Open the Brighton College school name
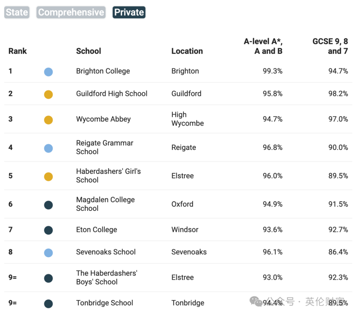Viewport: 356px width, 316px height. [103, 71]
